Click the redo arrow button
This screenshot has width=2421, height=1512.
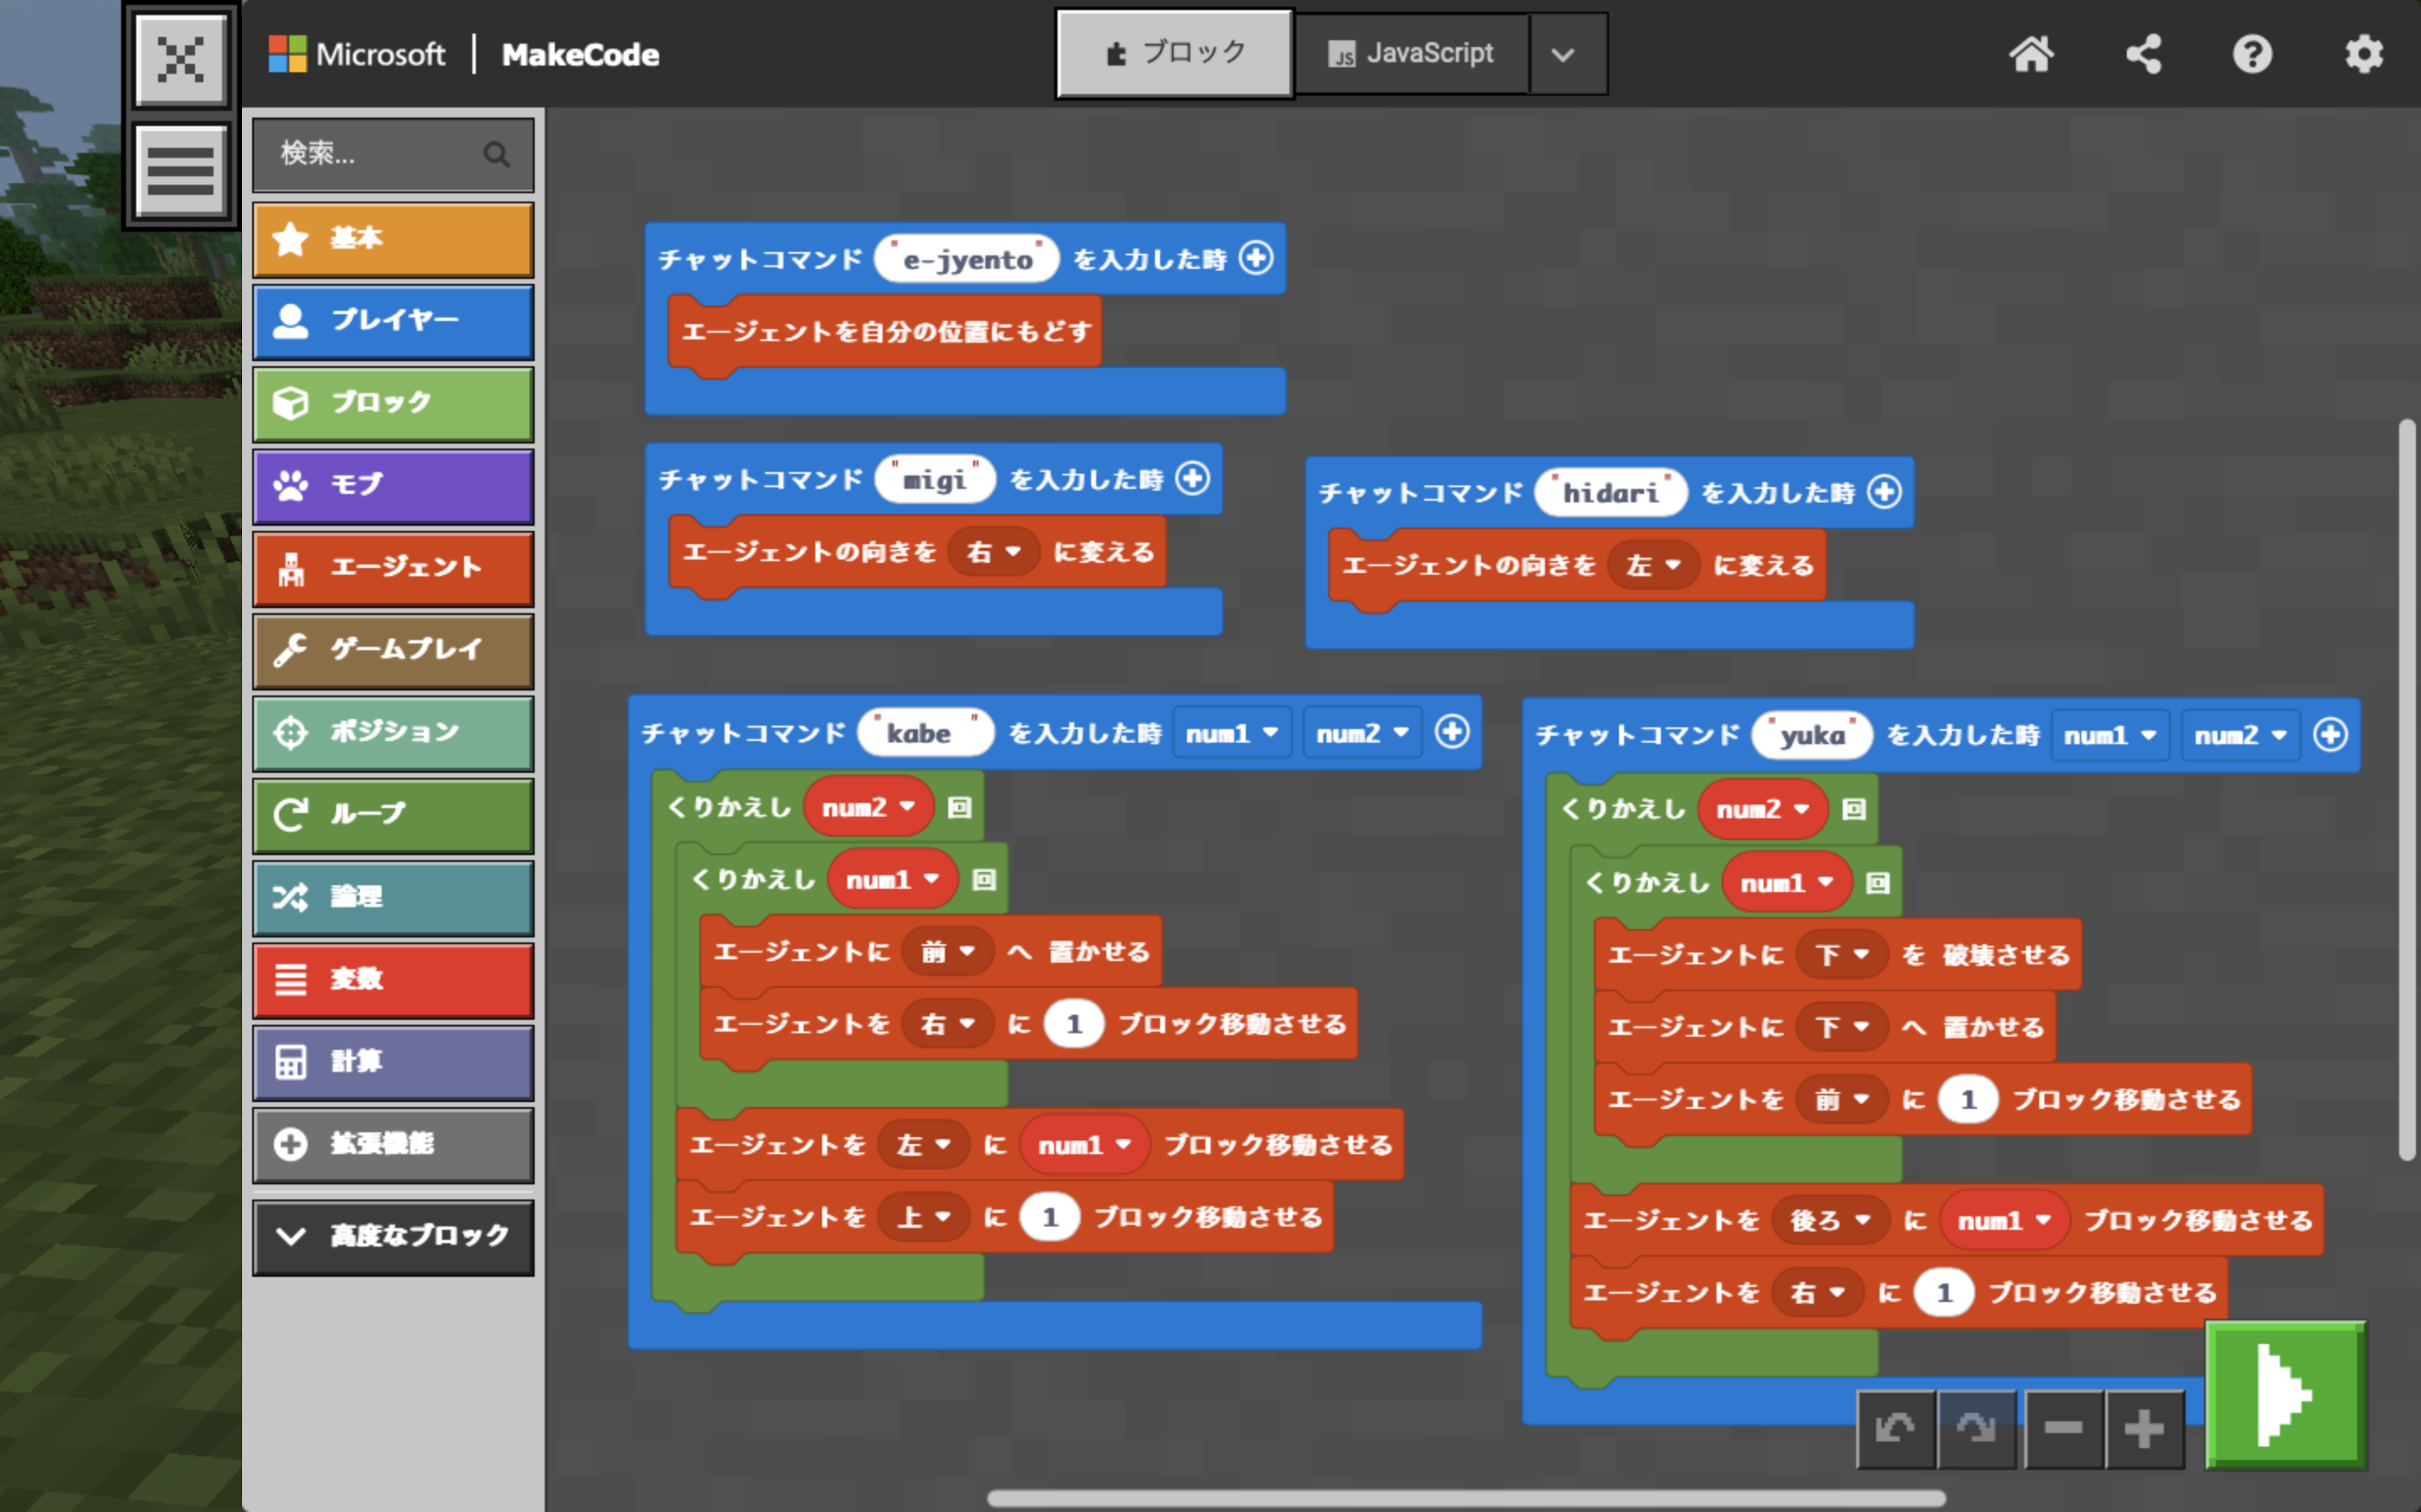pos(1977,1428)
